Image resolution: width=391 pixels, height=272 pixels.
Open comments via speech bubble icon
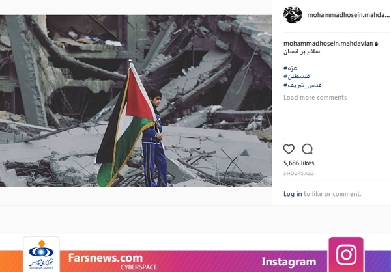tap(307, 149)
